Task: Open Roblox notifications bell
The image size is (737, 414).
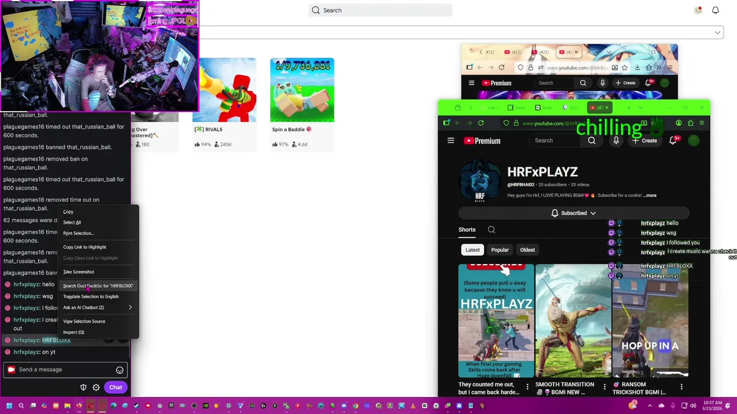Action: 716,10
